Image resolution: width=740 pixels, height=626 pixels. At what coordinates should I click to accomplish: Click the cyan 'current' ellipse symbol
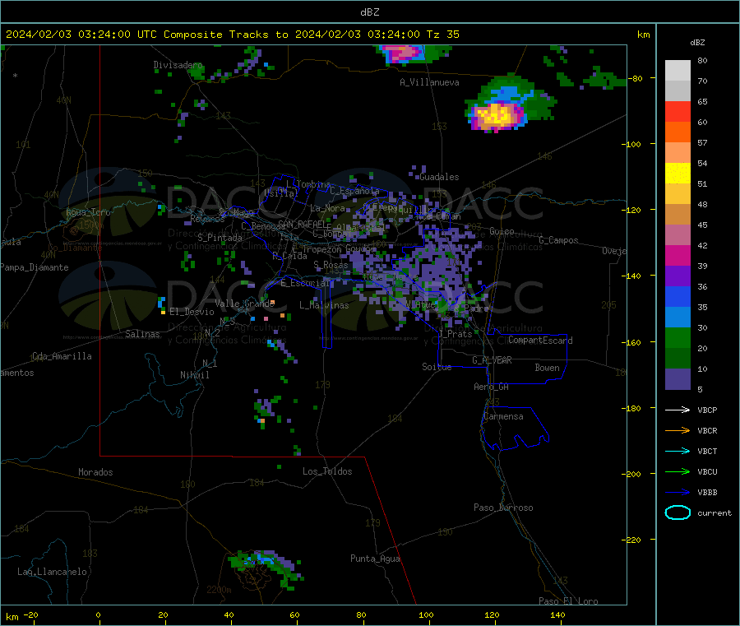point(678,512)
